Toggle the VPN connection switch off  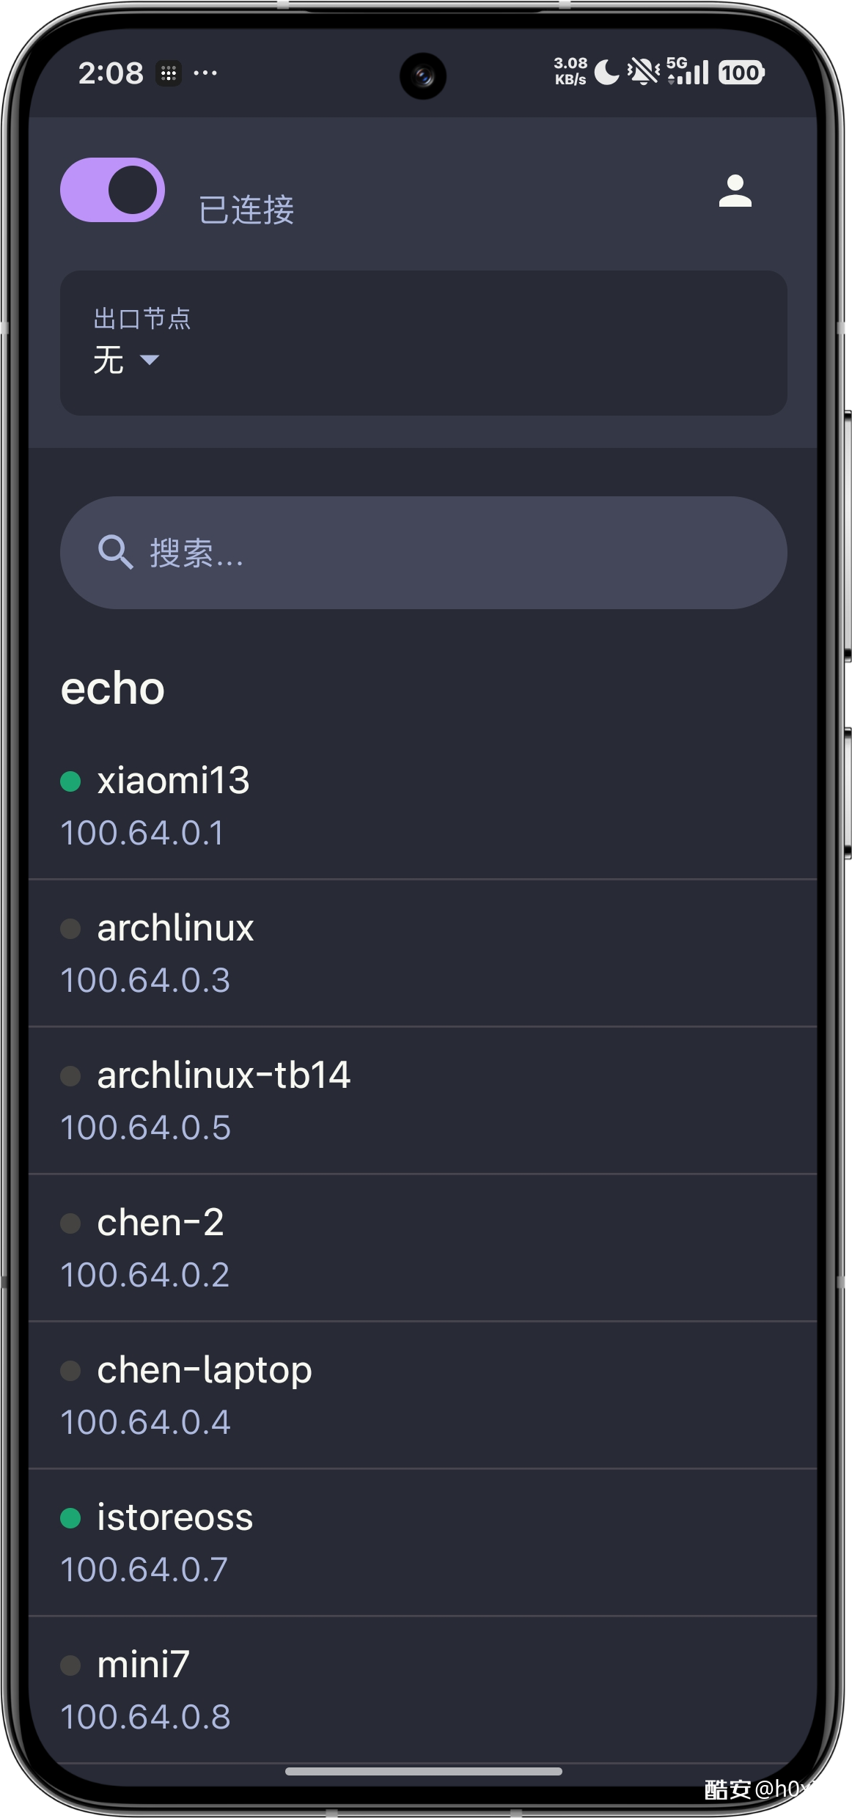point(112,190)
